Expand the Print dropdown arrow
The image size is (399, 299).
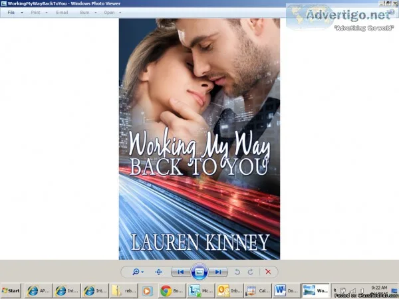click(x=47, y=13)
